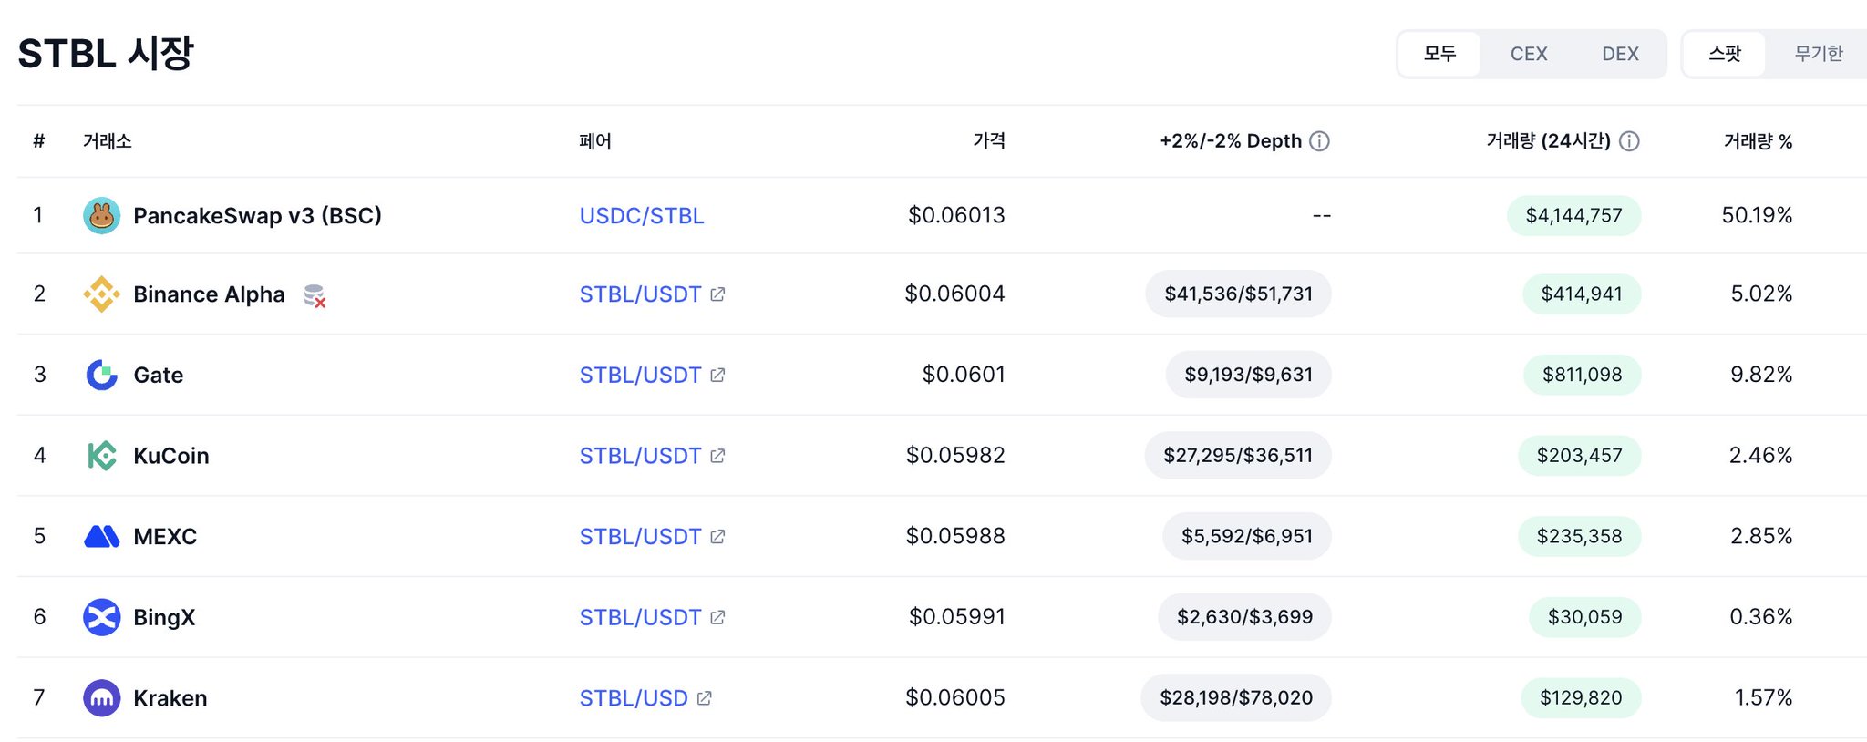The image size is (1867, 742).
Task: Click the Binance Alpha logo icon
Action: pos(101,294)
